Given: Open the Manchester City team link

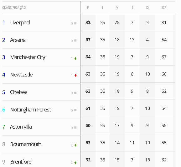Looking at the screenshot, I should pos(28,57).
